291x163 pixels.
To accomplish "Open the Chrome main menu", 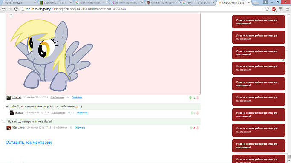I will pos(288,9).
